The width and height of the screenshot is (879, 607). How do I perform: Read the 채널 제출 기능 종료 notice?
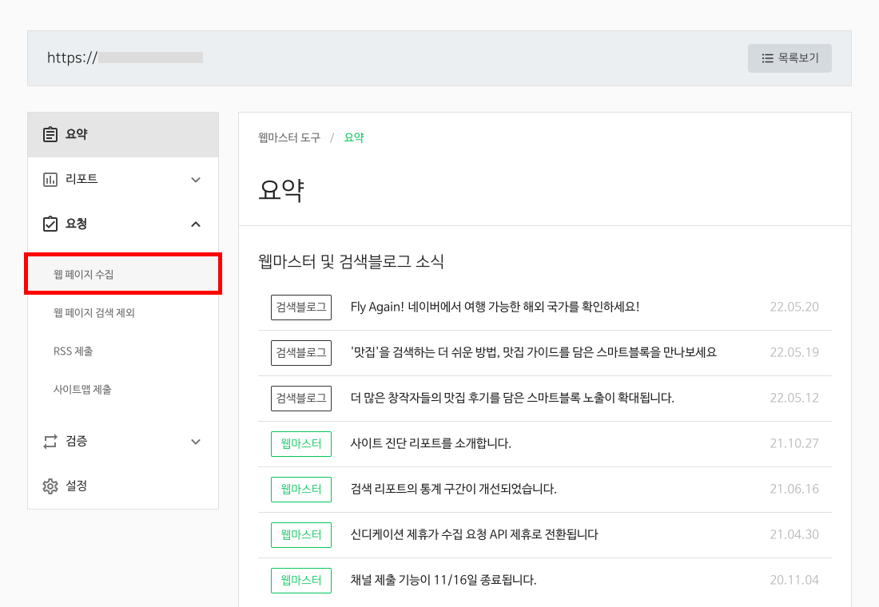443,580
